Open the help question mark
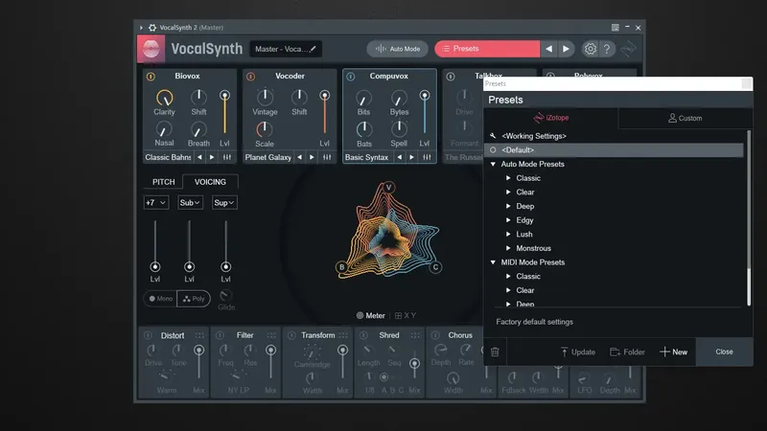Viewport: 767px width, 431px height. pyautogui.click(x=607, y=49)
